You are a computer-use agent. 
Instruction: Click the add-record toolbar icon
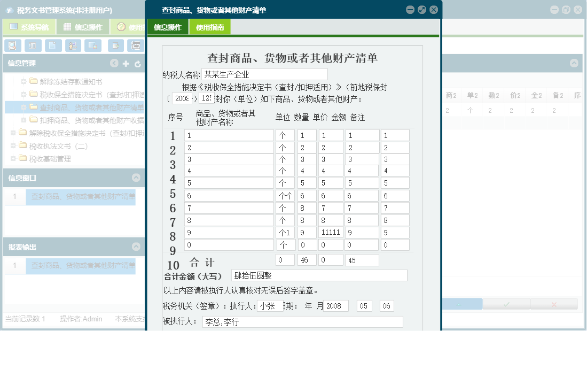pyautogui.click(x=115, y=45)
